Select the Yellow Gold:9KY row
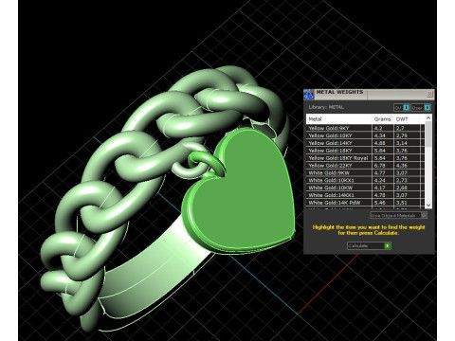455x341 pixels. pyautogui.click(x=365, y=128)
